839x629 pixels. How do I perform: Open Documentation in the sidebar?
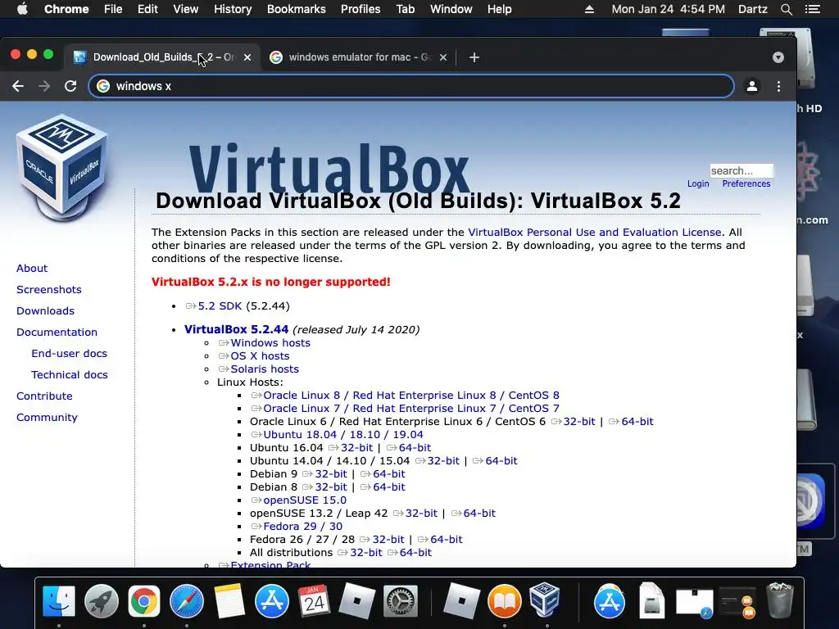tap(57, 333)
